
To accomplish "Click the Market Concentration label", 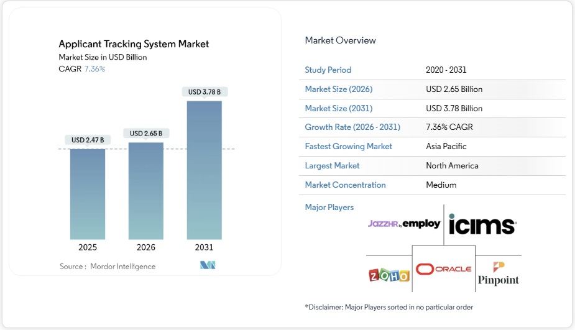I will tap(345, 185).
